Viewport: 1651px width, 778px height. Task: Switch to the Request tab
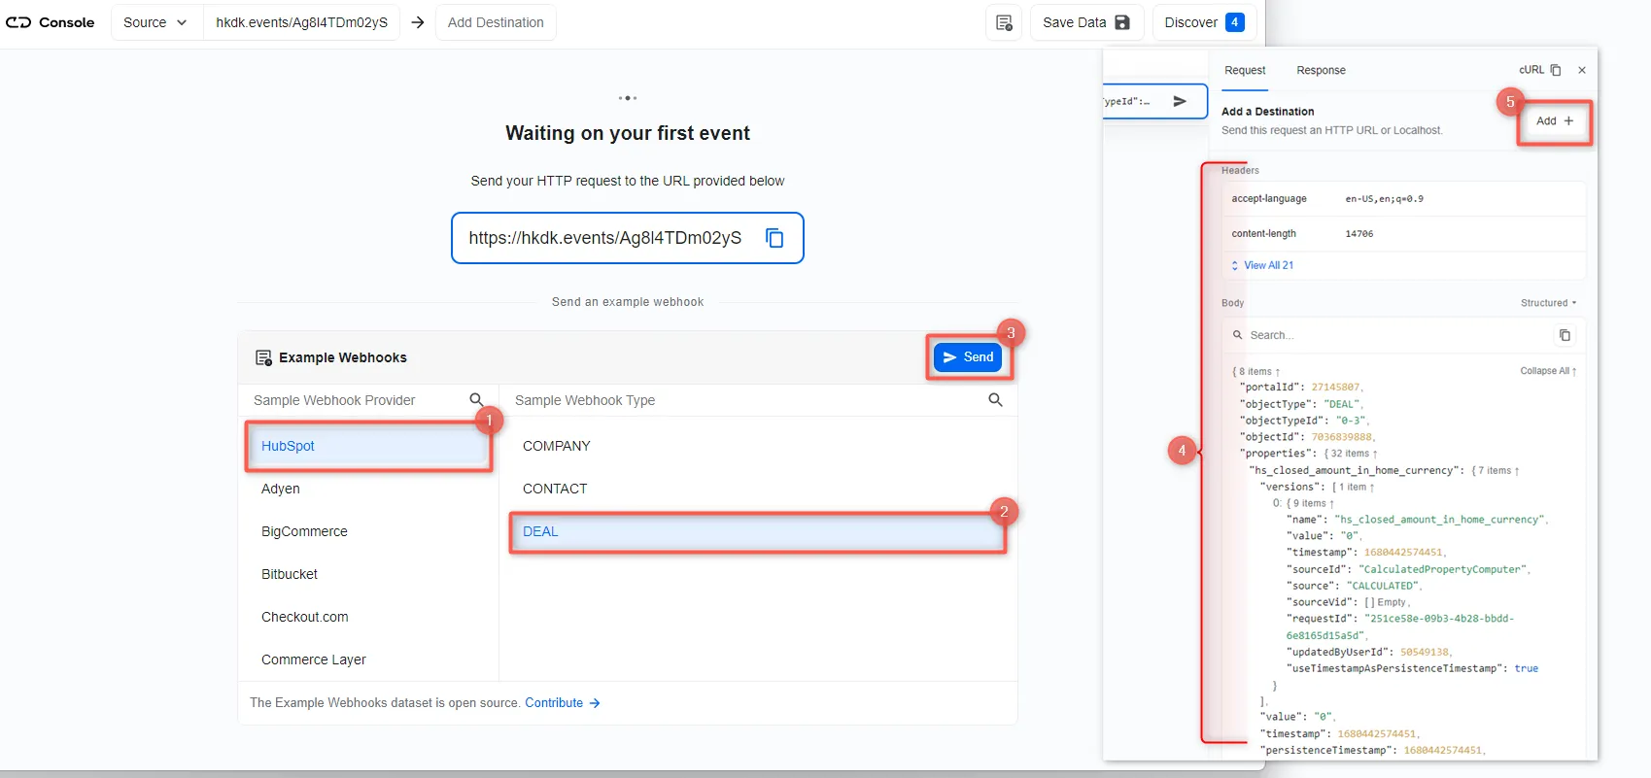tap(1245, 71)
